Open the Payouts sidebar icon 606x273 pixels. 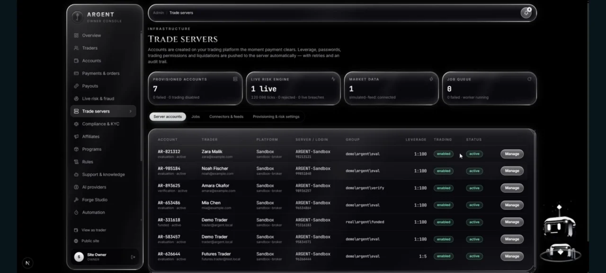pyautogui.click(x=76, y=86)
